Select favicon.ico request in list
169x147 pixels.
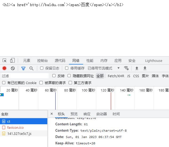click(15, 127)
